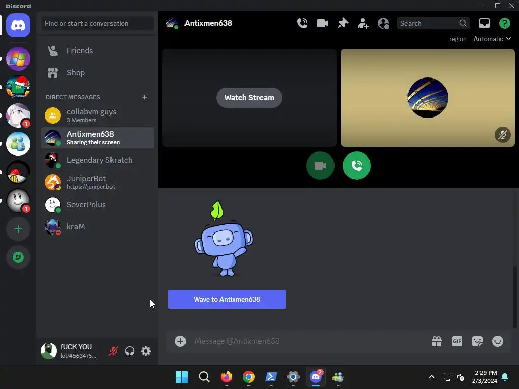Open the GIF picker

[x=457, y=341]
